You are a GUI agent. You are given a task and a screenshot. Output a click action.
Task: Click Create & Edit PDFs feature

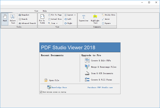[101, 61]
